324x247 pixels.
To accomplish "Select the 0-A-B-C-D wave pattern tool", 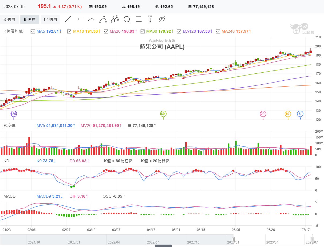I will (115, 19).
